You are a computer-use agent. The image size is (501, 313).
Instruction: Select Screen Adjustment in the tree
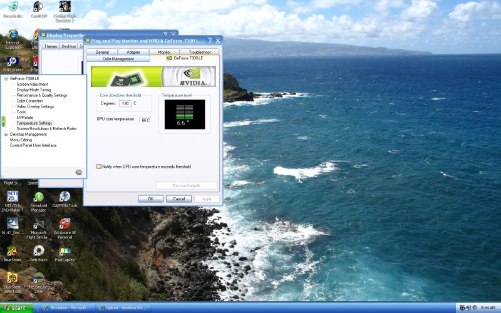point(33,85)
